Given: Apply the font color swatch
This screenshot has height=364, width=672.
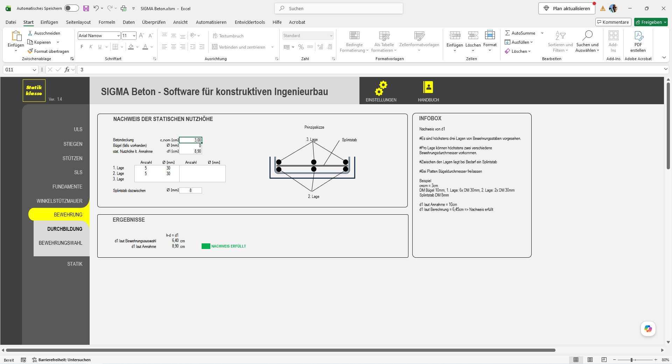Looking at the screenshot, I should point(145,47).
